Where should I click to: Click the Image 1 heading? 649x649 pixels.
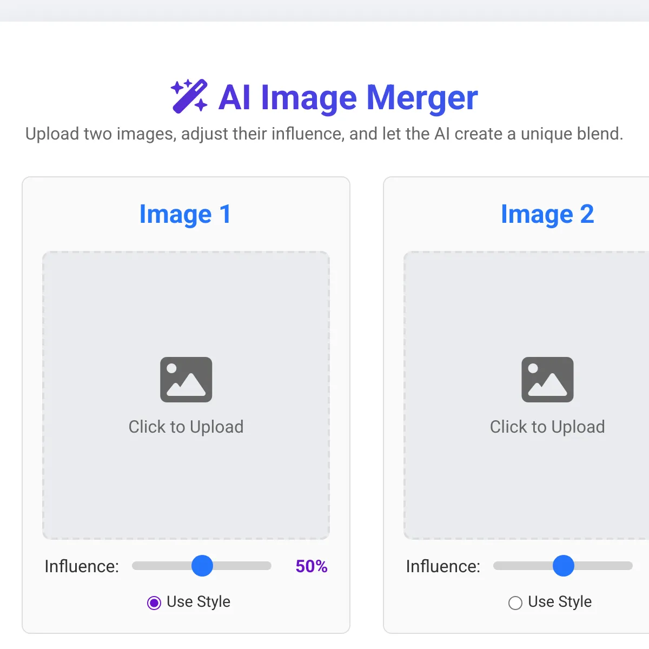click(186, 214)
